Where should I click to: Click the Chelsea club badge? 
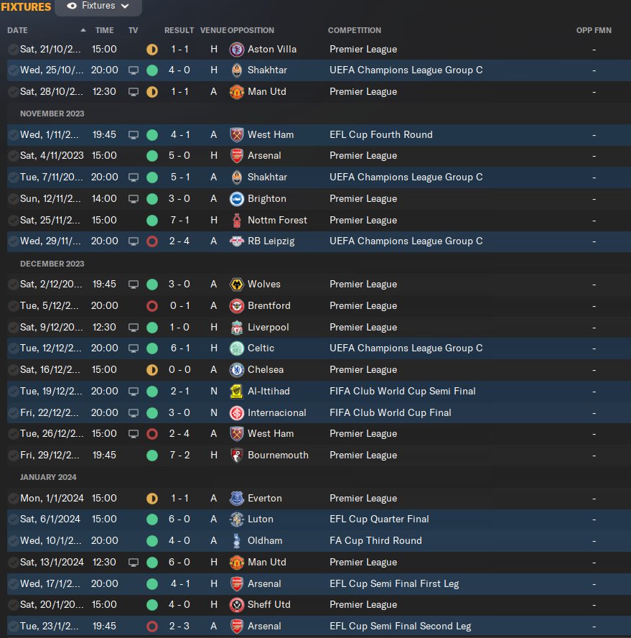(237, 370)
